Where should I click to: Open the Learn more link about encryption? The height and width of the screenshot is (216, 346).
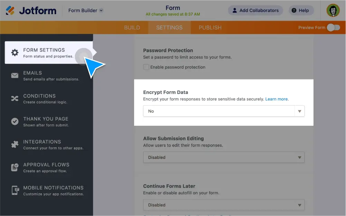pyautogui.click(x=277, y=99)
